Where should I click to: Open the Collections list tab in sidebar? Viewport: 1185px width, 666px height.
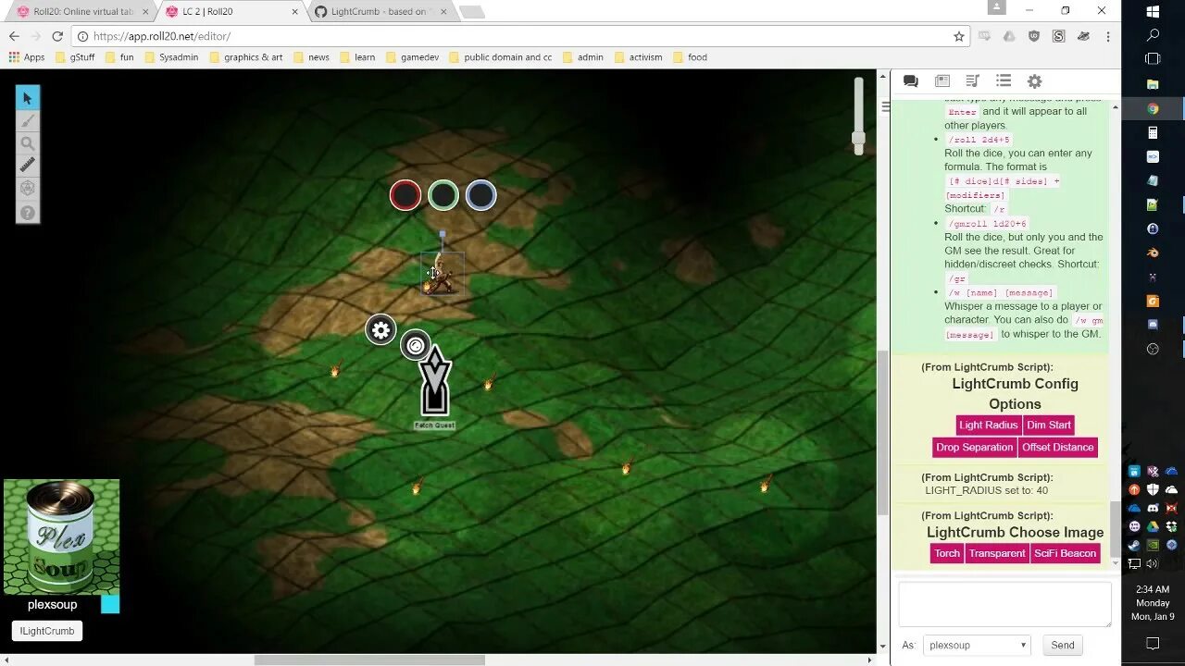click(x=1004, y=81)
